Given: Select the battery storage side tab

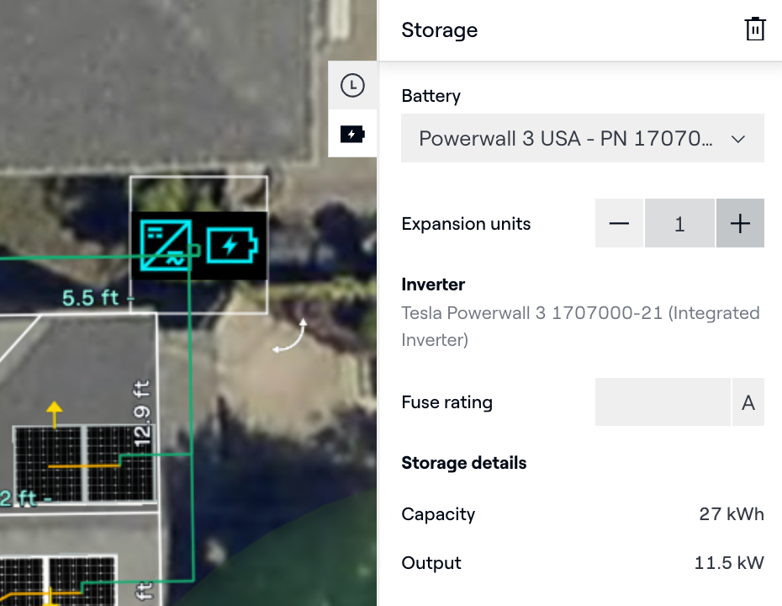Looking at the screenshot, I should coord(352,134).
